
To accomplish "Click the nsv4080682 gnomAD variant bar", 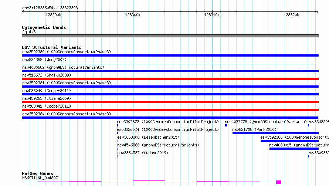I will pos(170,71).
